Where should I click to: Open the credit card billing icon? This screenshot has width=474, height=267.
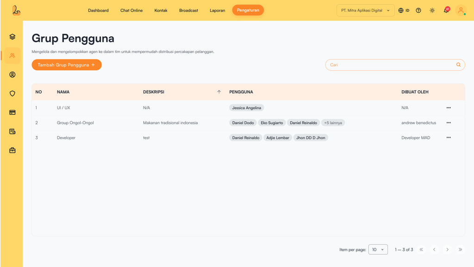[x=12, y=112]
